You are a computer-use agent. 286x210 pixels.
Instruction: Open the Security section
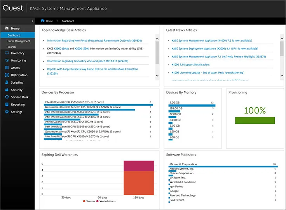(17, 90)
